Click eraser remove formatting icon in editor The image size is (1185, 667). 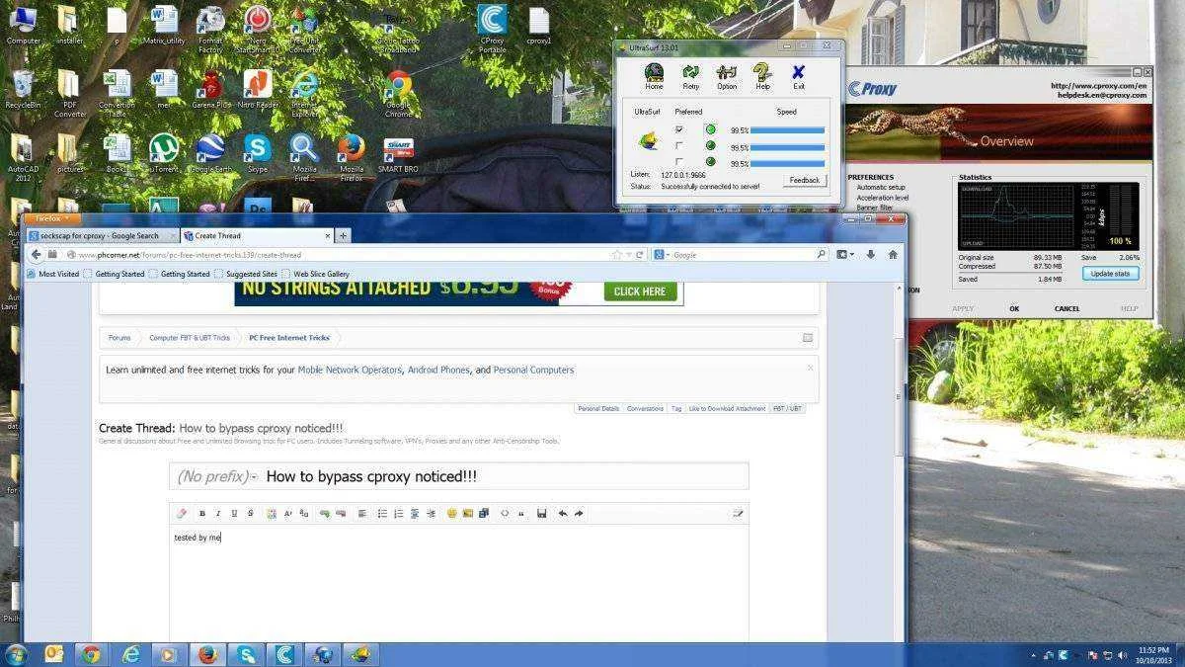tap(182, 513)
